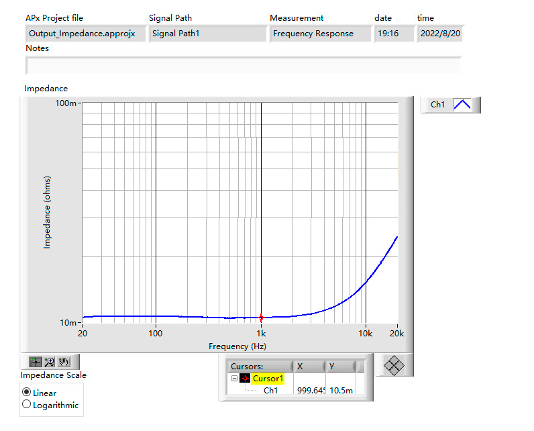Click the 2022/8/20 time field
The width and height of the screenshot is (534, 431).
(439, 34)
